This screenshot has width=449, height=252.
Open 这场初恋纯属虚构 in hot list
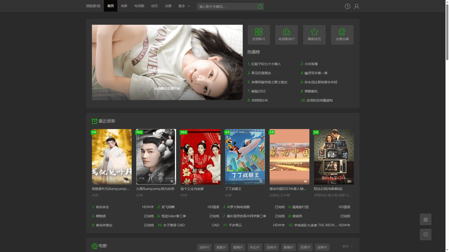[320, 100]
